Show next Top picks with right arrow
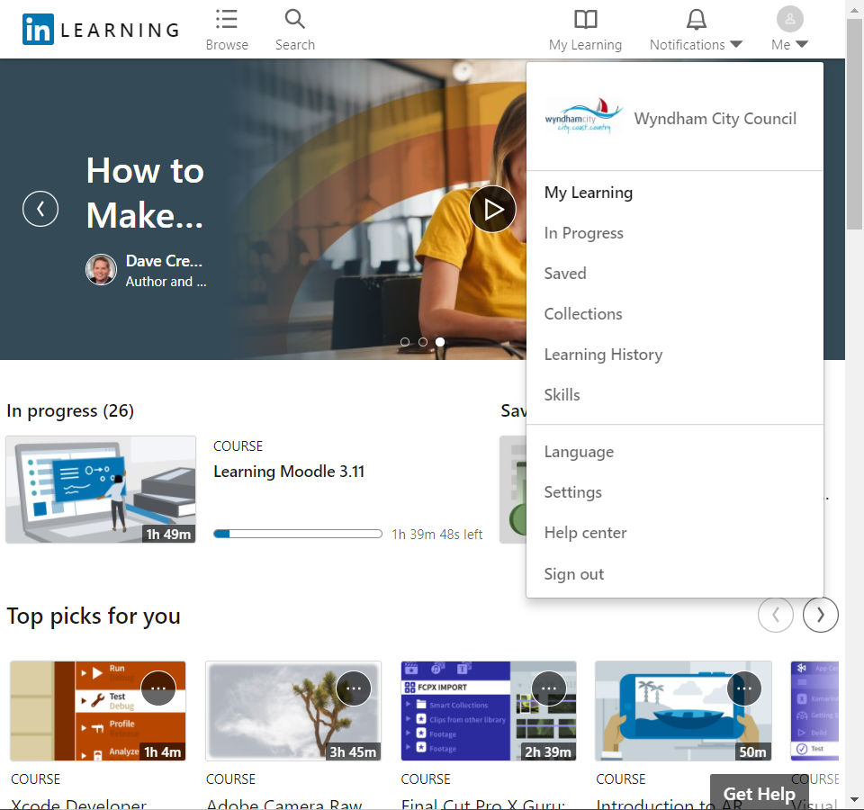The height and width of the screenshot is (810, 864). coord(820,615)
